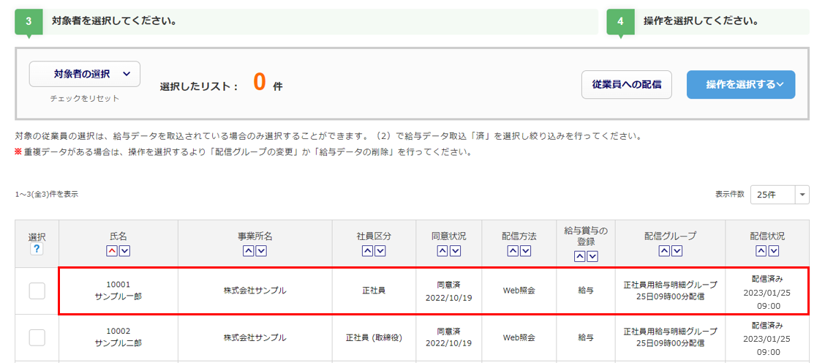The width and height of the screenshot is (825, 363).
Task: Sort 配信方法 column descending
Action: [x=525, y=251]
